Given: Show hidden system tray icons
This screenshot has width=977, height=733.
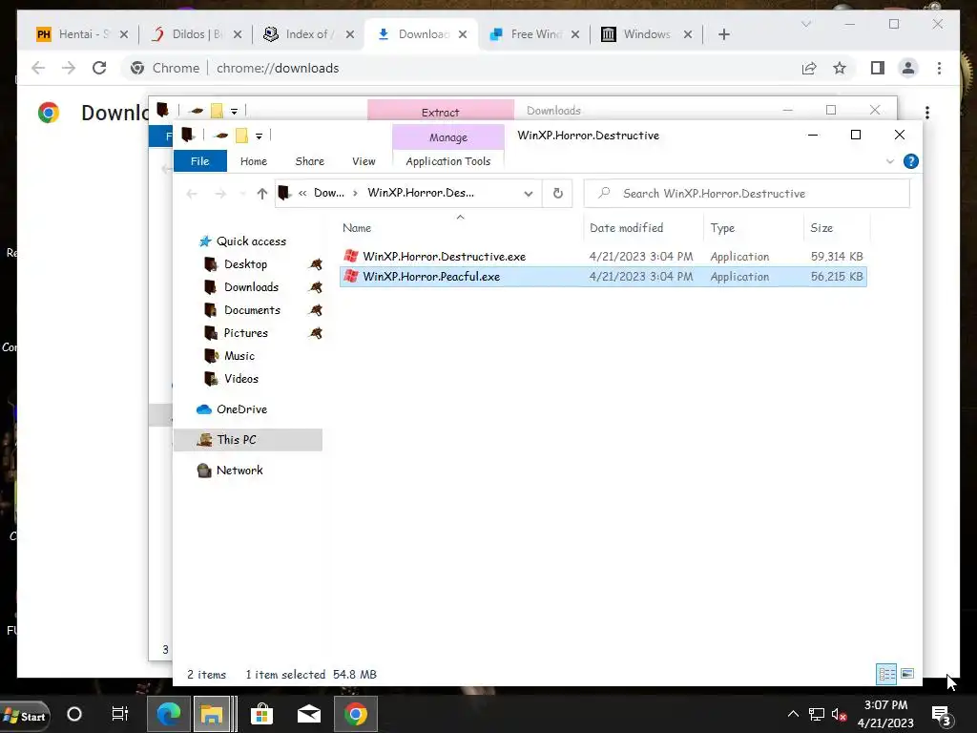Looking at the screenshot, I should point(793,714).
